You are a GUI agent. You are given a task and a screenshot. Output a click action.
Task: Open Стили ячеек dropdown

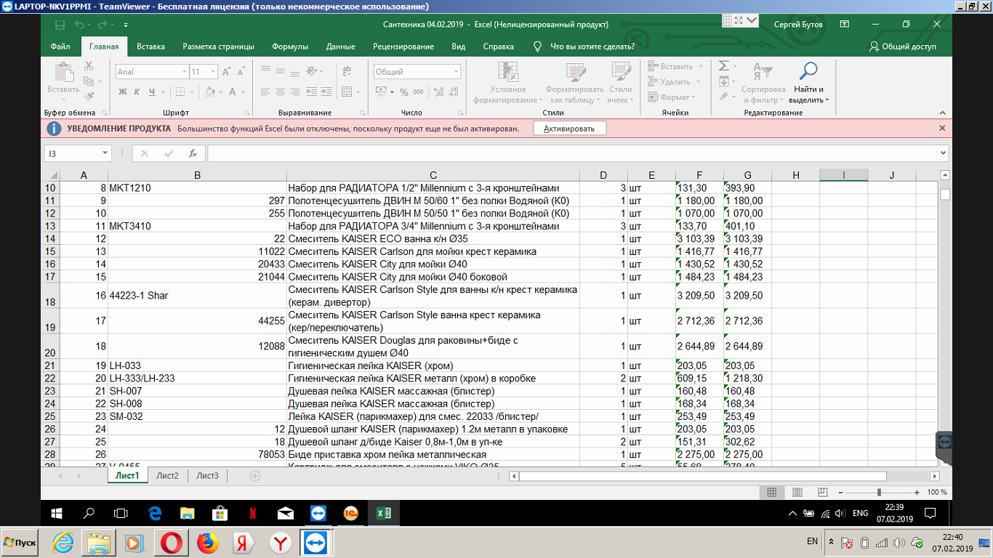click(620, 84)
